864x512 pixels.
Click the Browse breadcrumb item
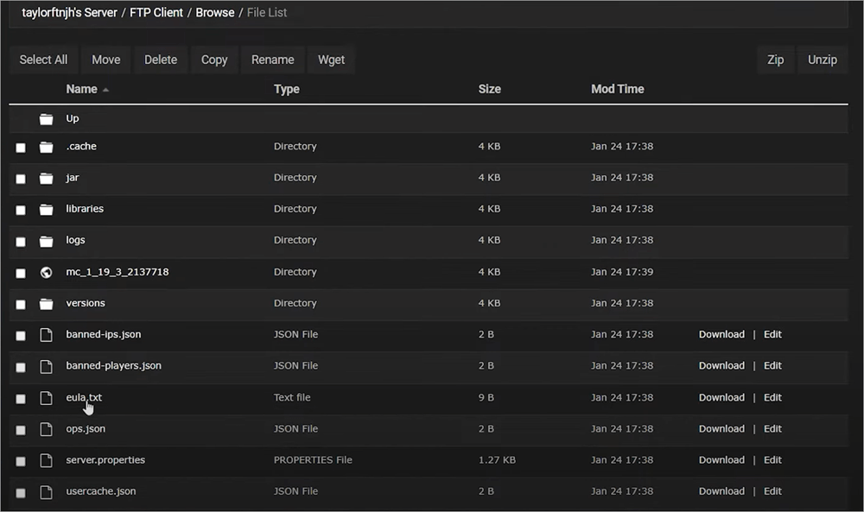click(x=214, y=12)
